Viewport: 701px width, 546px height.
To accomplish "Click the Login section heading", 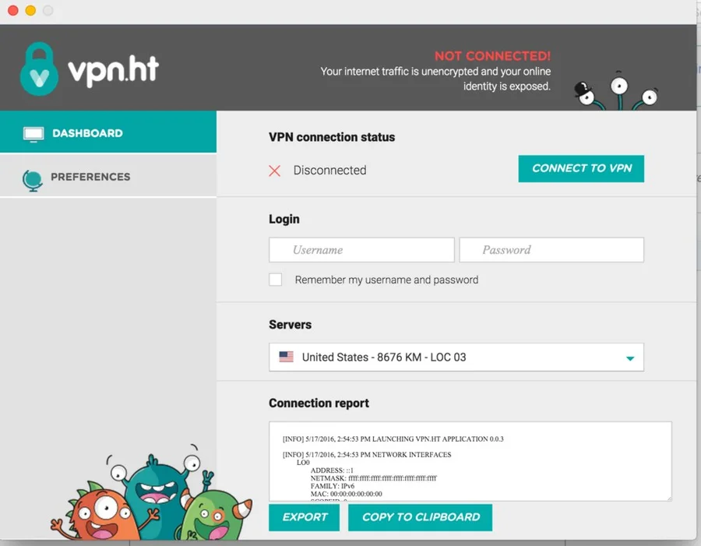I will pos(284,219).
